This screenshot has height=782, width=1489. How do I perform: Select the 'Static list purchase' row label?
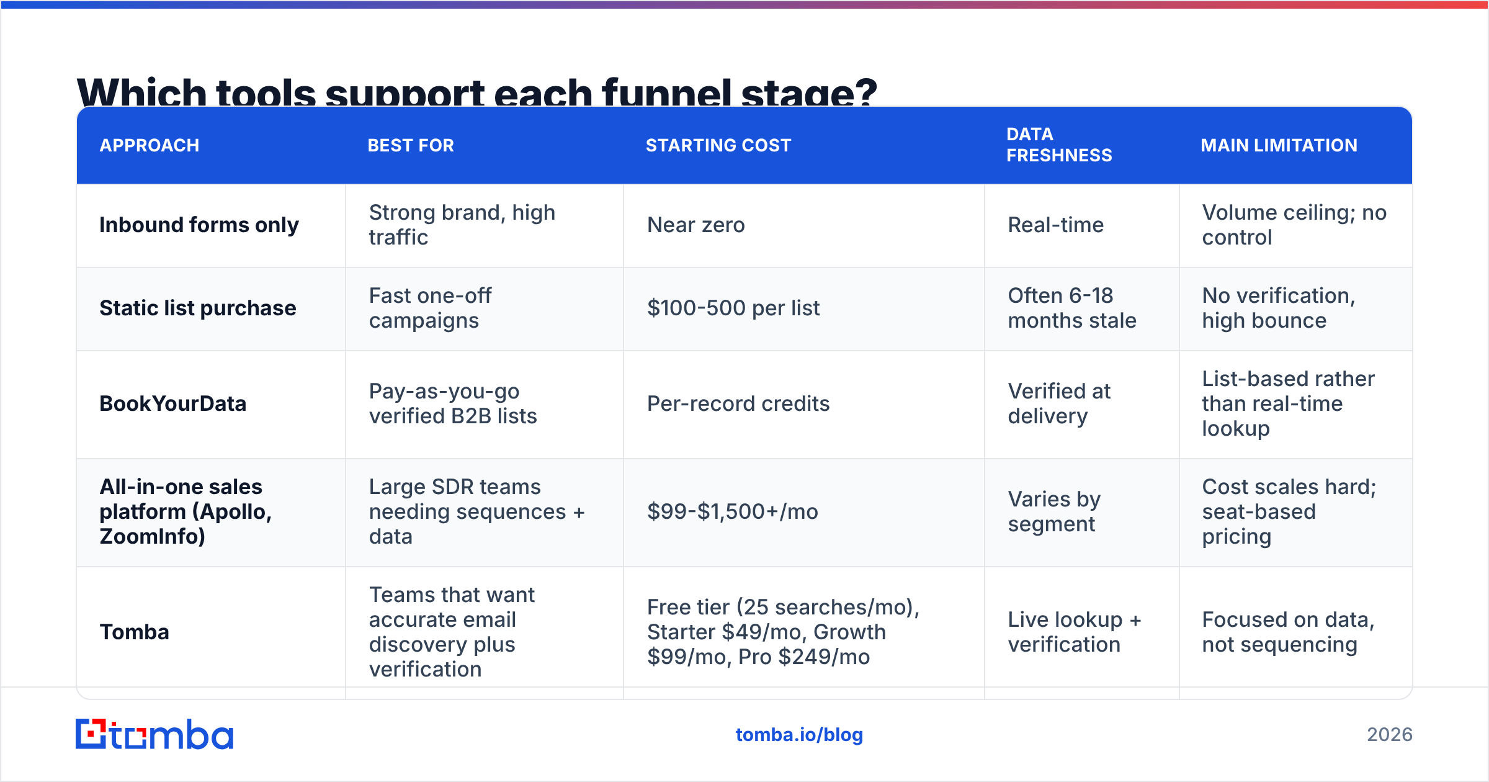[198, 308]
